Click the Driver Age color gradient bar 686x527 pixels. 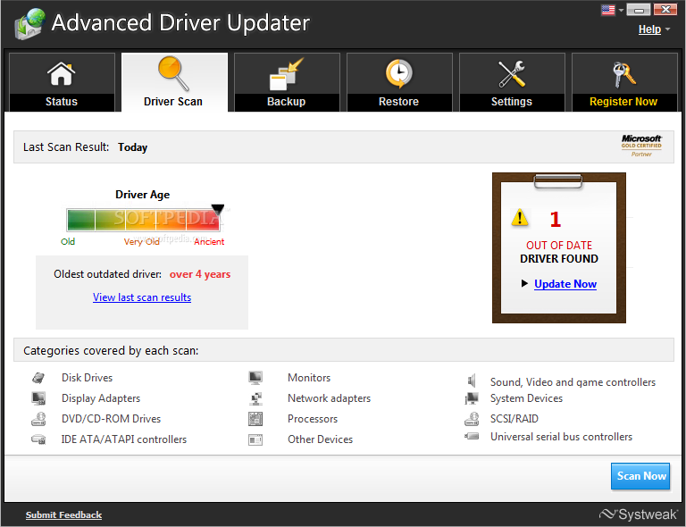click(x=143, y=220)
